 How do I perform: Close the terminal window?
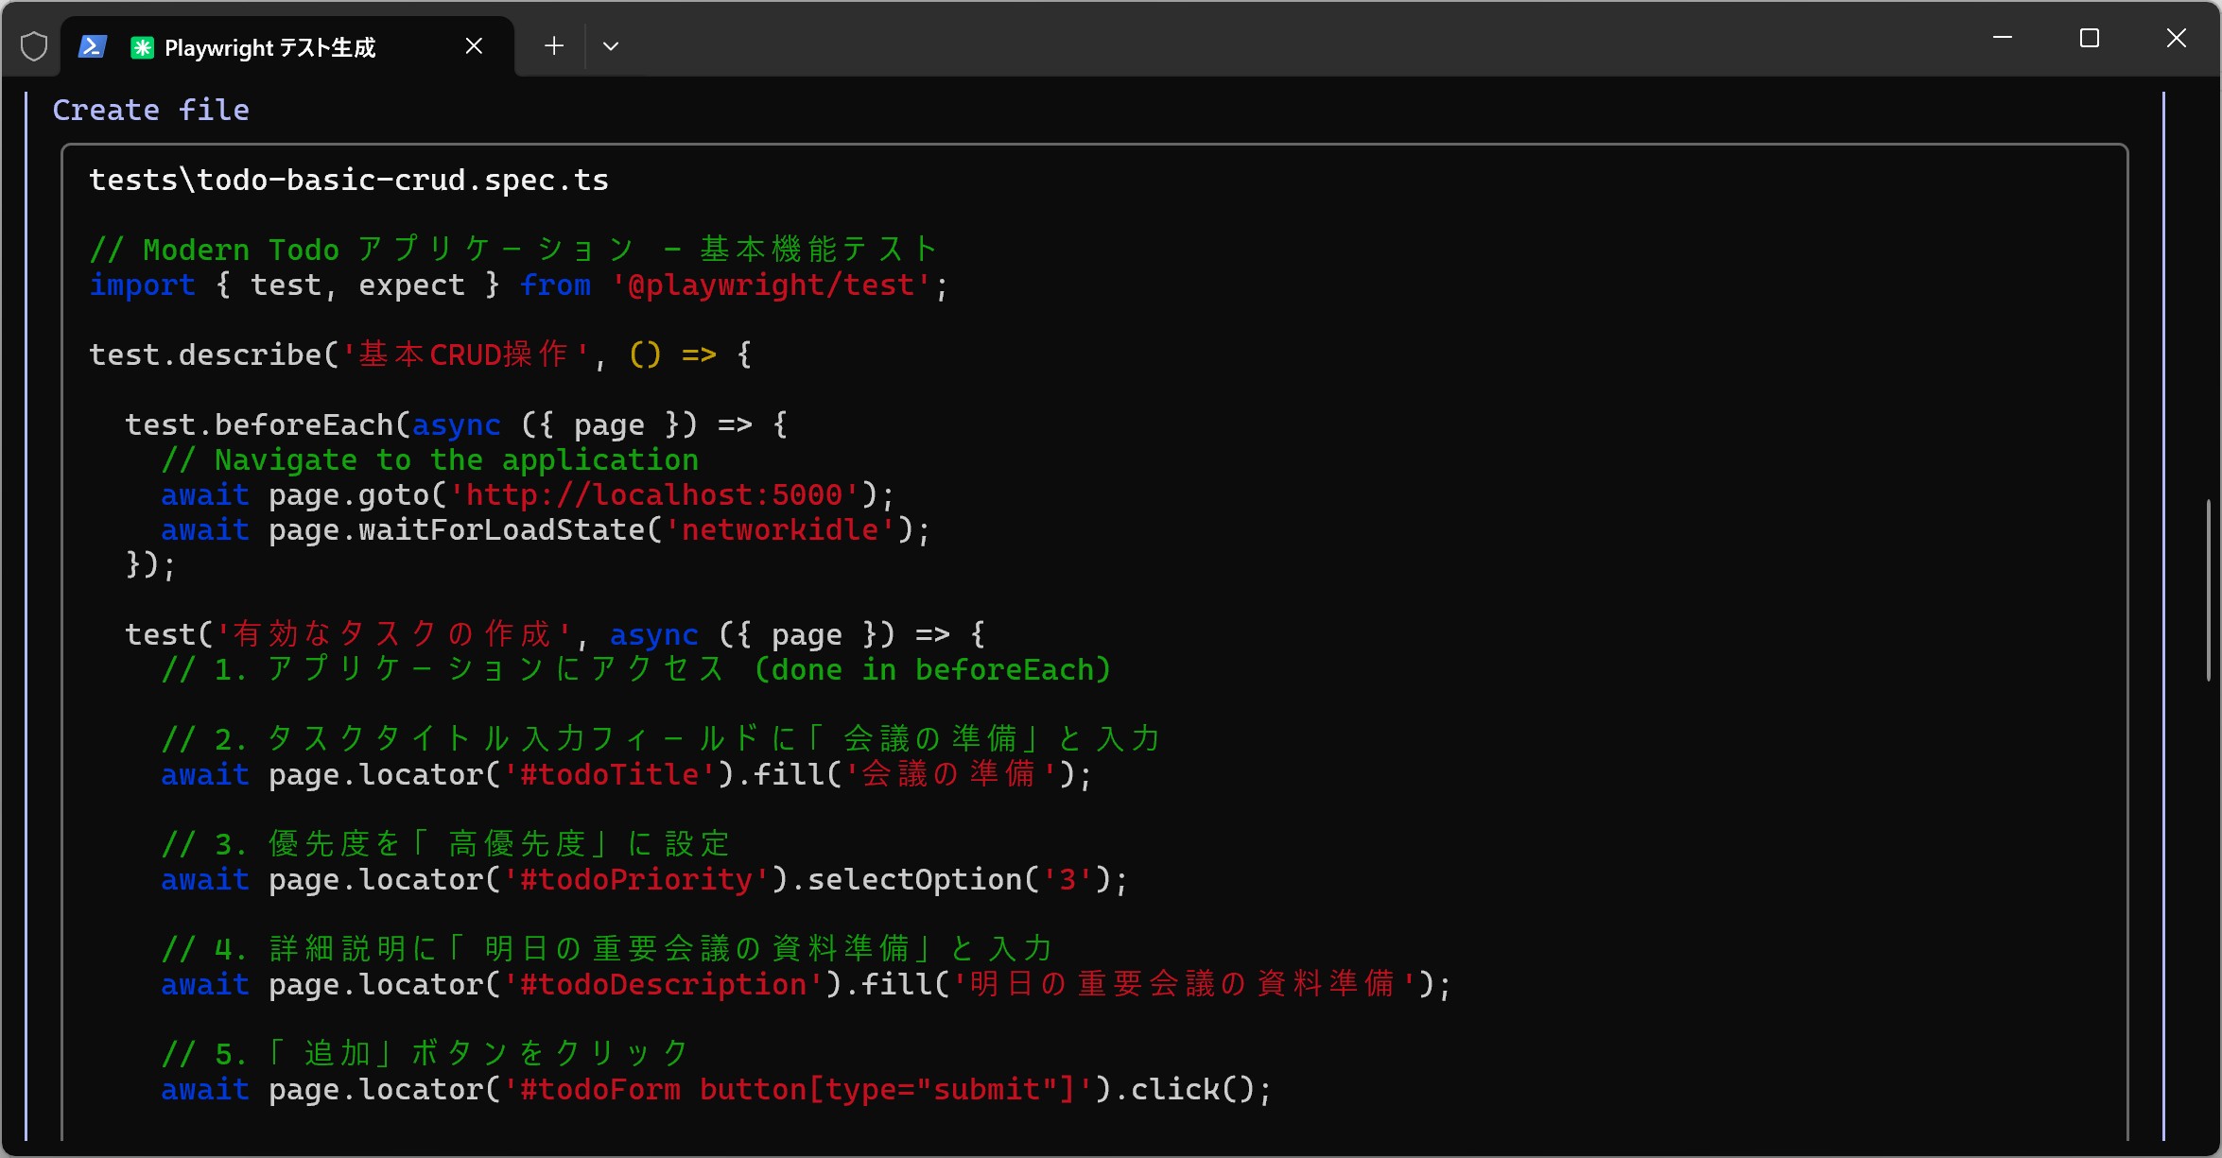[2177, 38]
